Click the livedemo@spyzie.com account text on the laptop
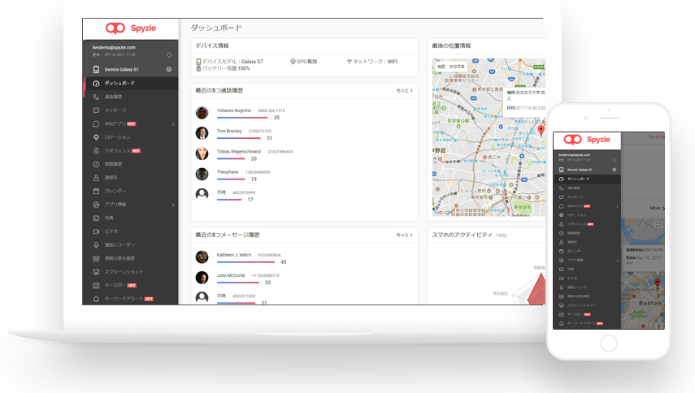The width and height of the screenshot is (695, 393). [114, 47]
